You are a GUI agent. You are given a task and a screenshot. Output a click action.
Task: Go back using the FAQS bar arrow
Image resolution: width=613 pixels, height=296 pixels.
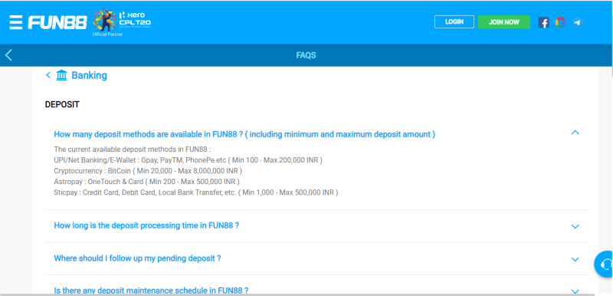tap(8, 55)
